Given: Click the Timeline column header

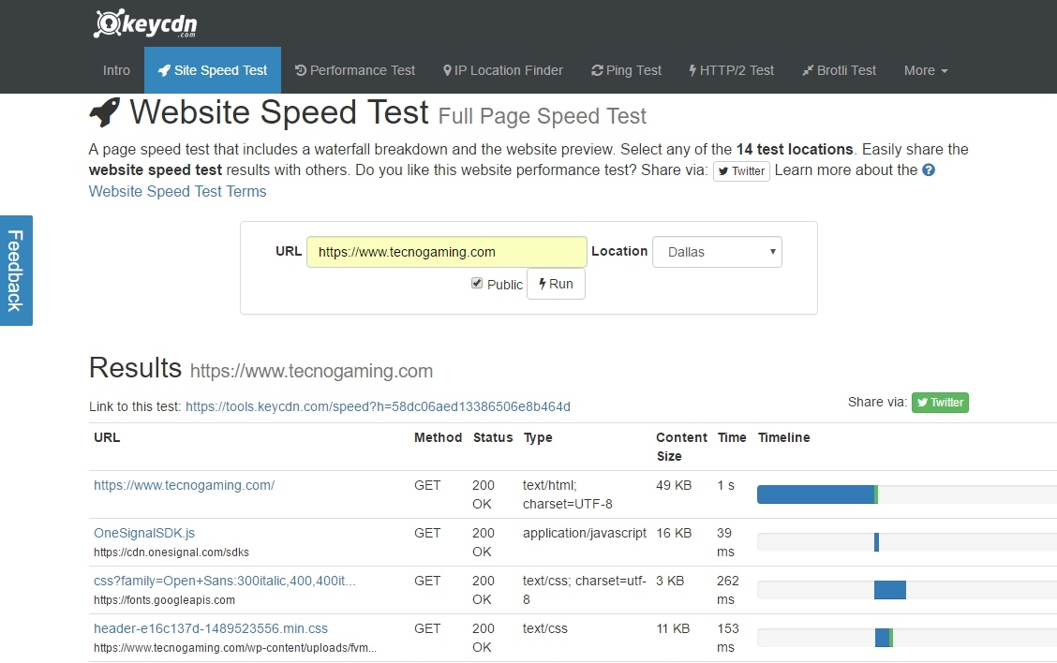Looking at the screenshot, I should [x=784, y=437].
